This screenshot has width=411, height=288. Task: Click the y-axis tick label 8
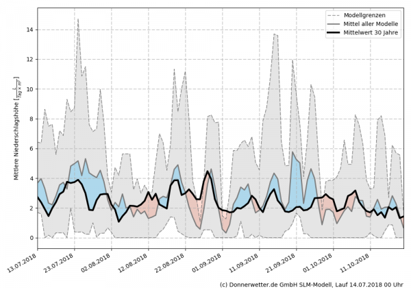click(30, 119)
